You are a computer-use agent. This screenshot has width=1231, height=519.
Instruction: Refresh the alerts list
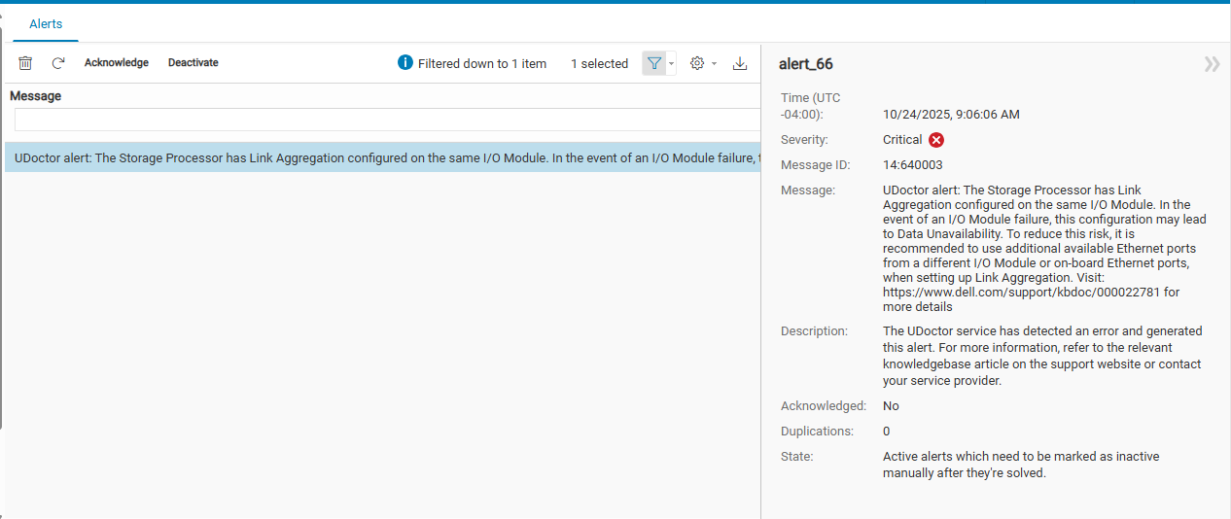[x=58, y=63]
